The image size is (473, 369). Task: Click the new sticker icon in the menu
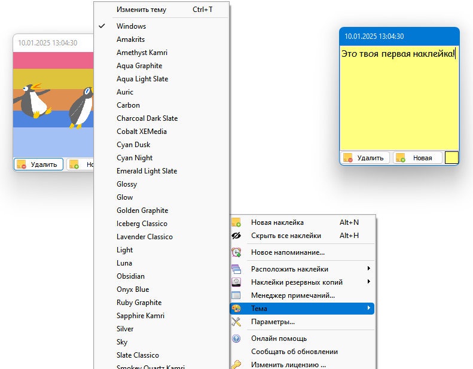(x=236, y=222)
